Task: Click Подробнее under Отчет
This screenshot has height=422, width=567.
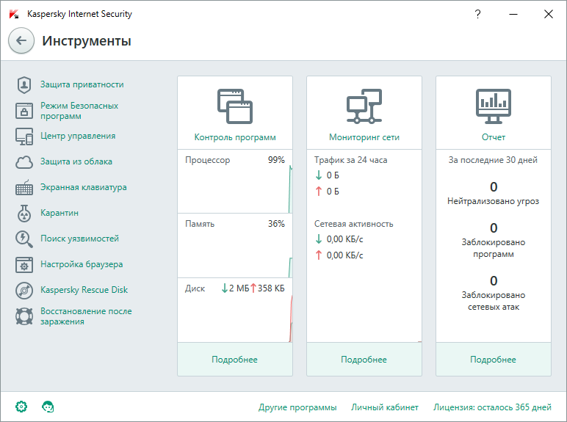Action: click(494, 360)
